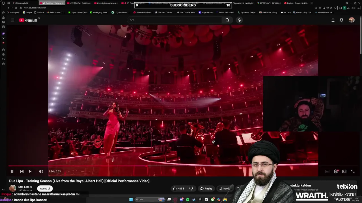Open the YouTube guide hamburger menu

[x=13, y=20]
